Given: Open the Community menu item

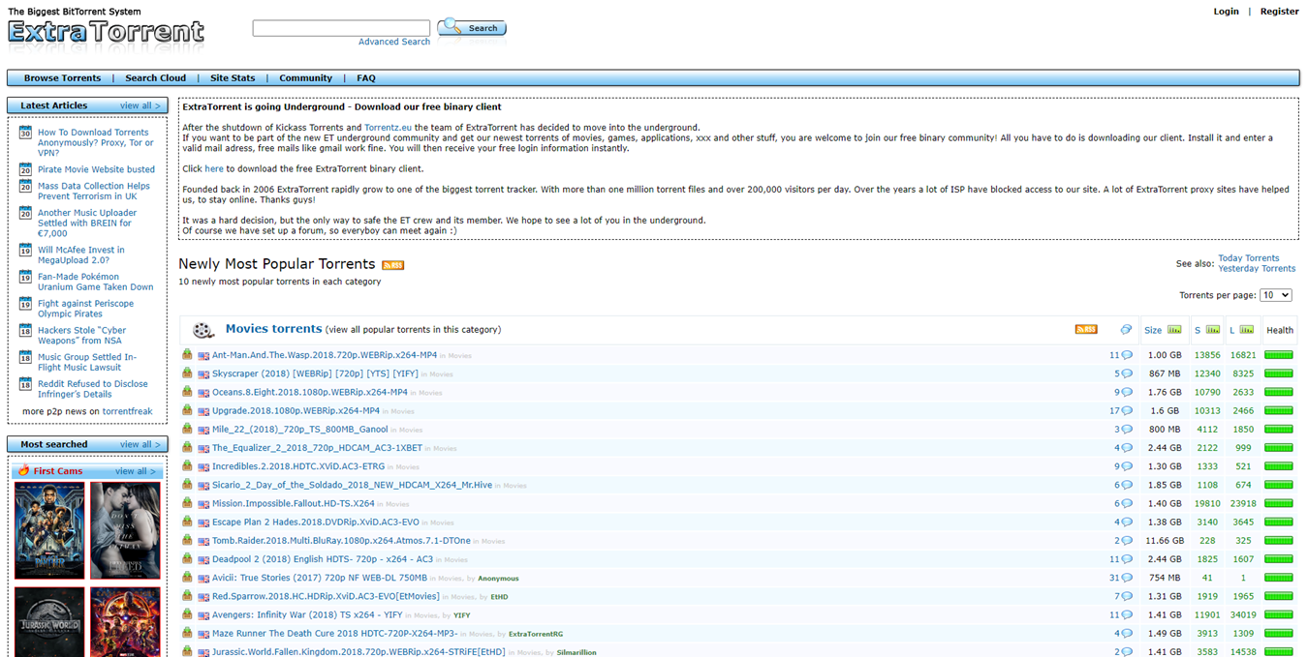Looking at the screenshot, I should [x=305, y=77].
